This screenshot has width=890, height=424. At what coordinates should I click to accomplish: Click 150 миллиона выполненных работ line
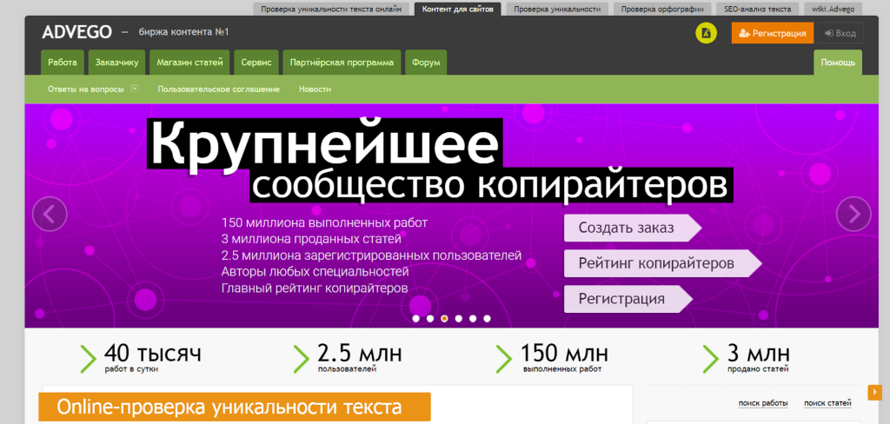pyautogui.click(x=324, y=222)
